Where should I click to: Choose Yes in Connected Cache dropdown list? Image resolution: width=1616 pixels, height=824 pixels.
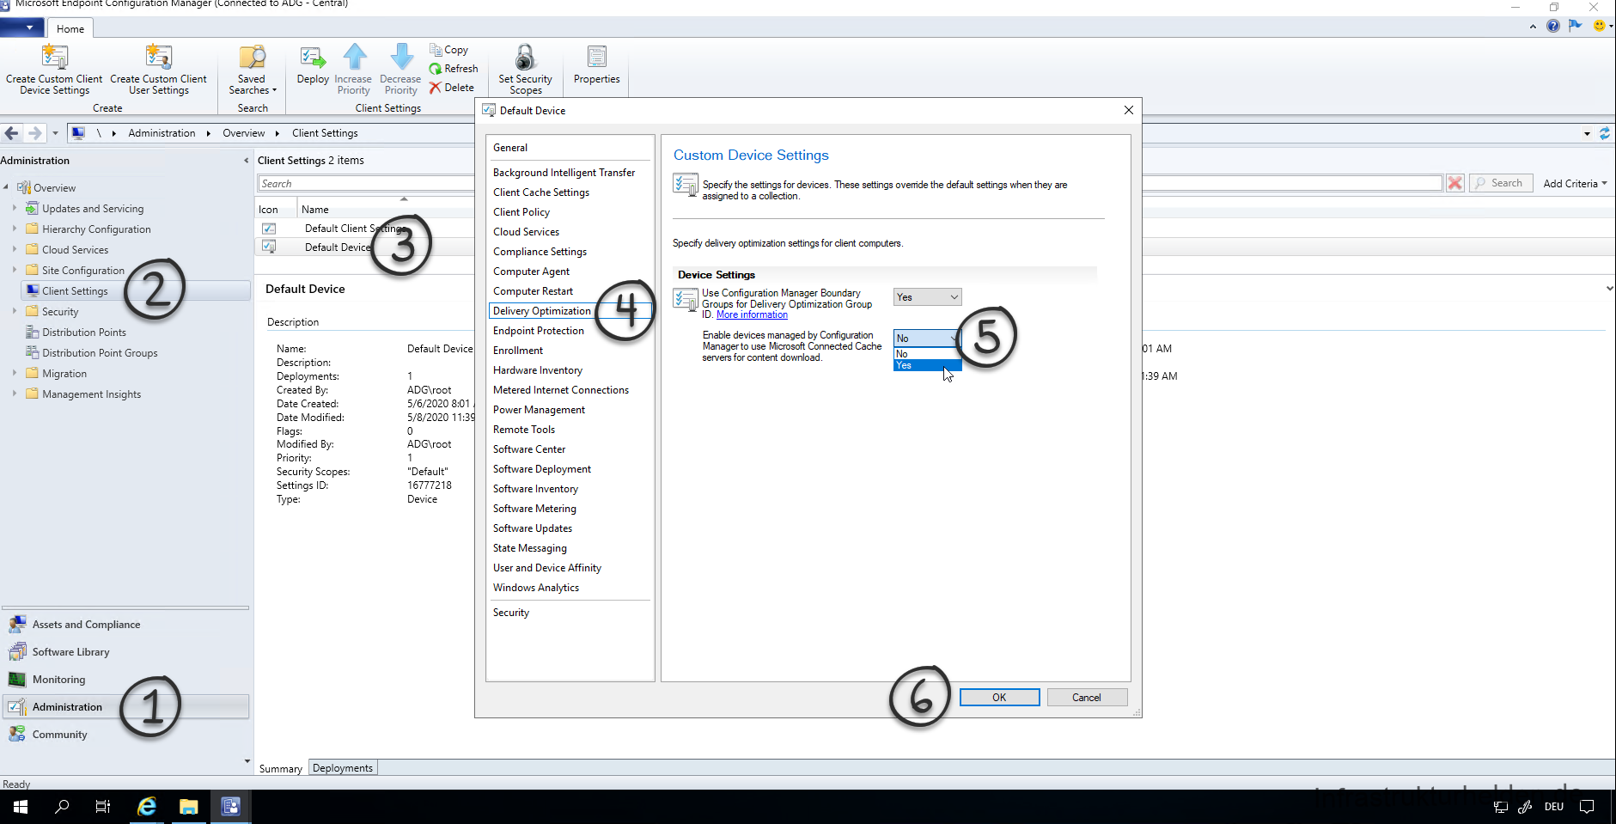pos(927,365)
